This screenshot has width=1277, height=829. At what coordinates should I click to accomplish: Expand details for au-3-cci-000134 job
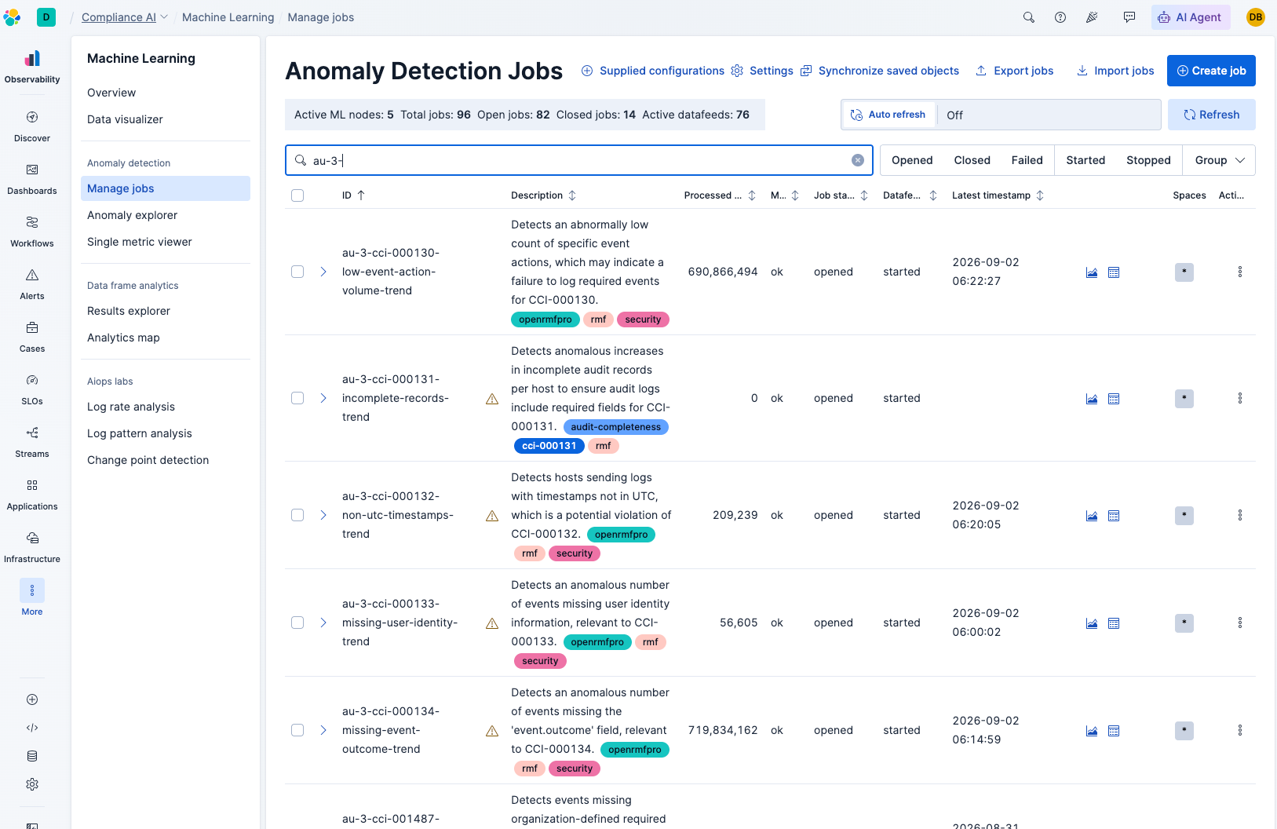(323, 730)
